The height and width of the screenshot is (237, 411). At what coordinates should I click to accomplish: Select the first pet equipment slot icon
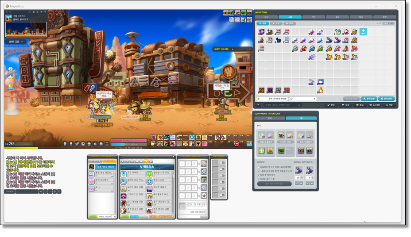tap(262, 135)
